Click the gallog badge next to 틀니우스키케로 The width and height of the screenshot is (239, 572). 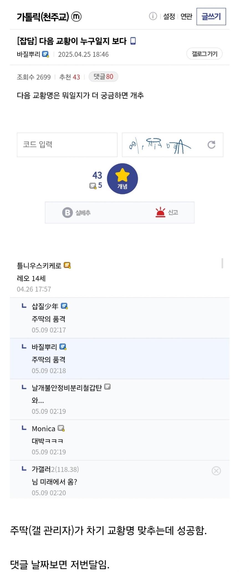[x=67, y=265]
